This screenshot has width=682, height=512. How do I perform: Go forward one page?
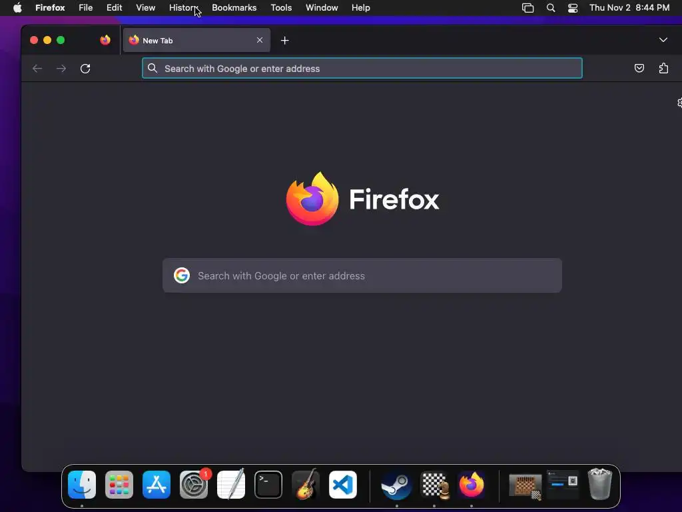(x=61, y=69)
